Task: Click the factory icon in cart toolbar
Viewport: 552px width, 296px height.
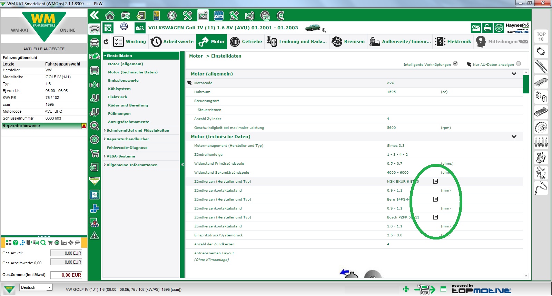Action: 64,243
